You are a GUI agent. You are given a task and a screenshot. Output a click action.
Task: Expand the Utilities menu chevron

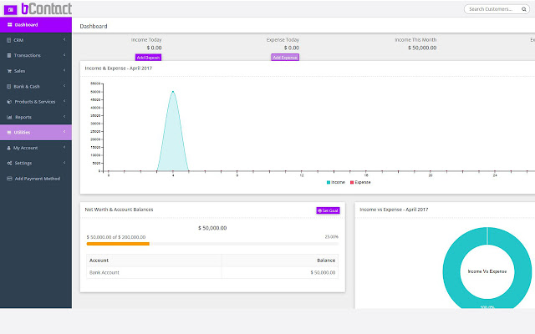point(64,132)
